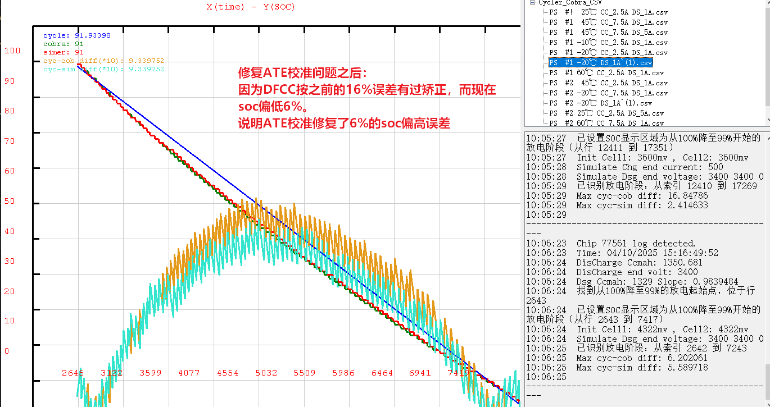Click x-axis label 6464
The width and height of the screenshot is (770, 407).
click(382, 373)
